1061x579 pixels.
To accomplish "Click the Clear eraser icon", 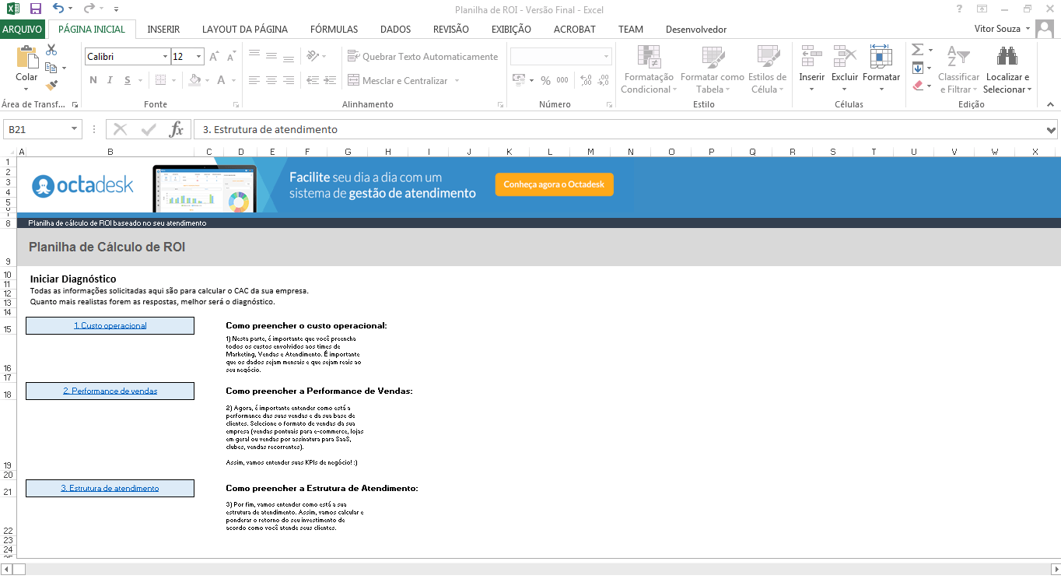I will pos(918,86).
